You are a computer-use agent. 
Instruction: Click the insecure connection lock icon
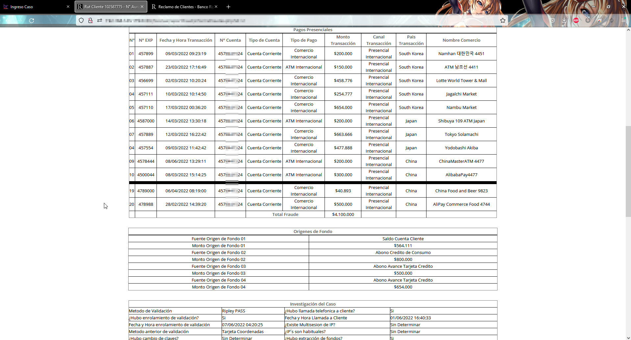coord(90,20)
